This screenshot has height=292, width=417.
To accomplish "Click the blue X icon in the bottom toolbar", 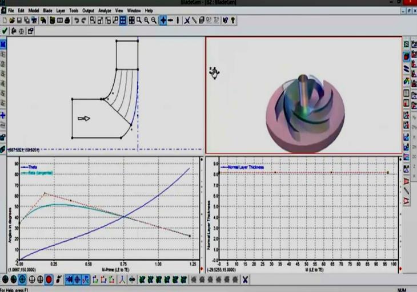I will pos(245,279).
